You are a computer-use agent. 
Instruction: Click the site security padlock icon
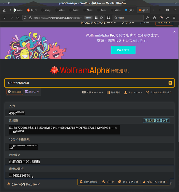(30, 18)
